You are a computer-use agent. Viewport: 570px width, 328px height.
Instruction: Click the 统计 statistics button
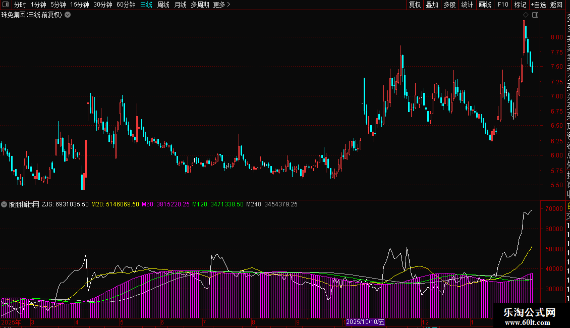[x=467, y=5]
